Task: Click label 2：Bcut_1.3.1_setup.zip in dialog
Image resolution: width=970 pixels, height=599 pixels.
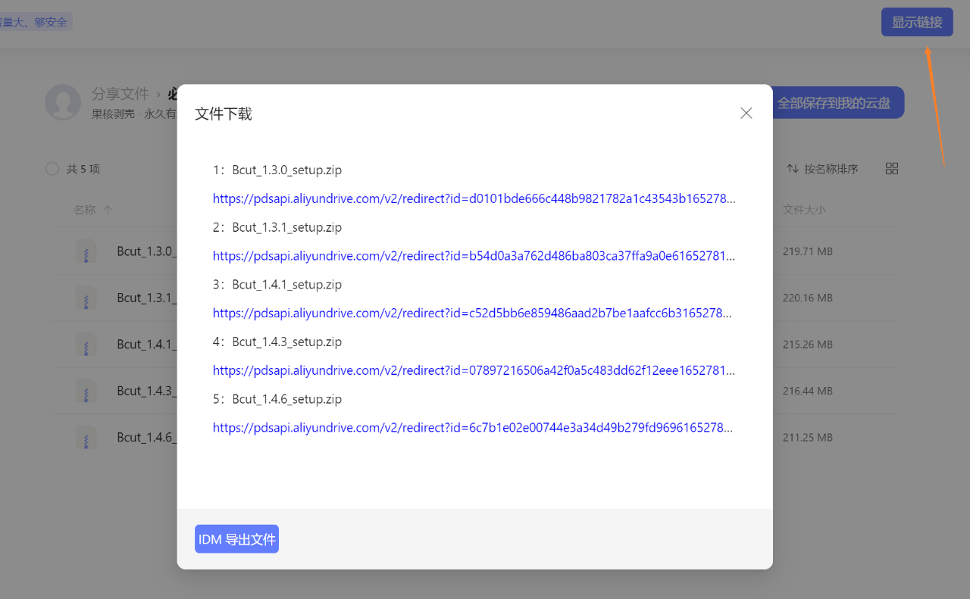Action: 277,227
